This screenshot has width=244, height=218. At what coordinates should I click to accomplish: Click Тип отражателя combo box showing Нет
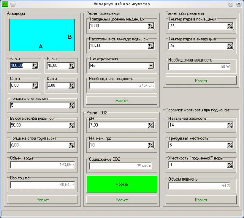click(x=122, y=66)
